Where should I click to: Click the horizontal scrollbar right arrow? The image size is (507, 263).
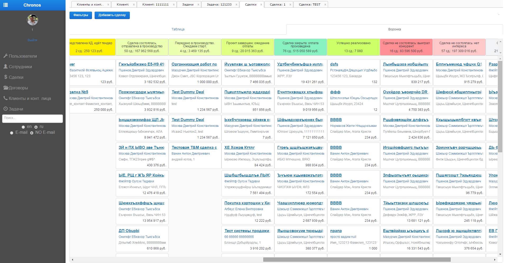pyautogui.click(x=495, y=260)
